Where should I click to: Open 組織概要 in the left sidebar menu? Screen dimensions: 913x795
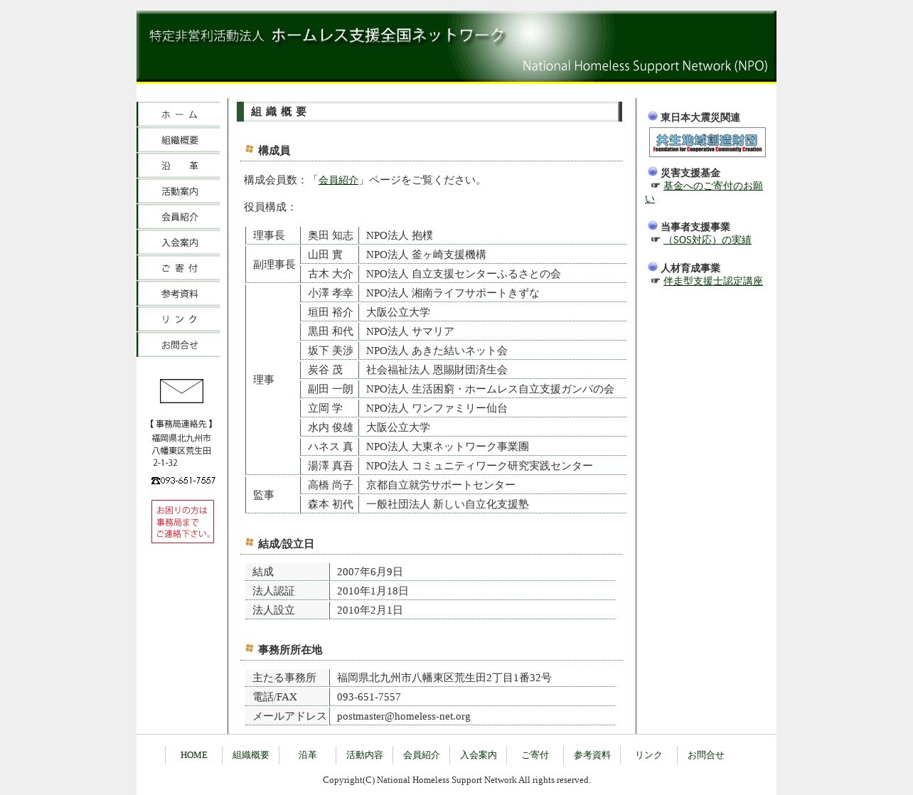click(179, 140)
